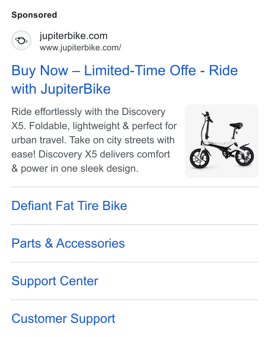Click the www.jupiterbike.com/ URL text
The width and height of the screenshot is (270, 337).
80,48
